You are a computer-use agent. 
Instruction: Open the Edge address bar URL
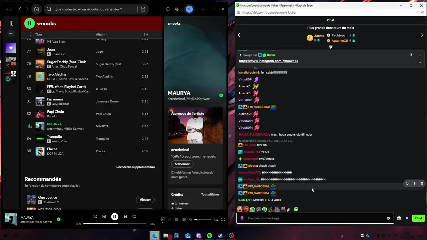click(269, 12)
